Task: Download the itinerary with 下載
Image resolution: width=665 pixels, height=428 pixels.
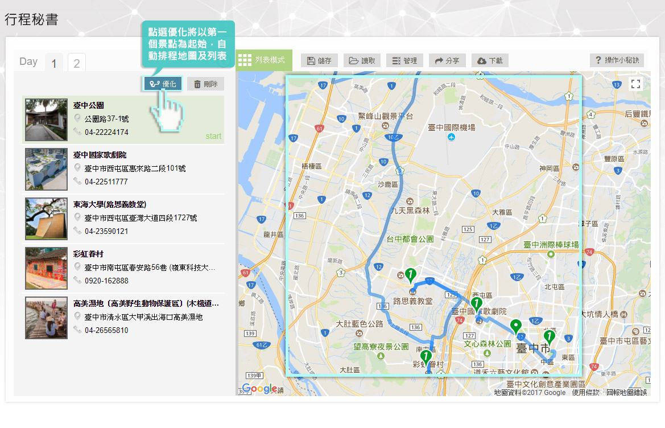Action: click(490, 61)
